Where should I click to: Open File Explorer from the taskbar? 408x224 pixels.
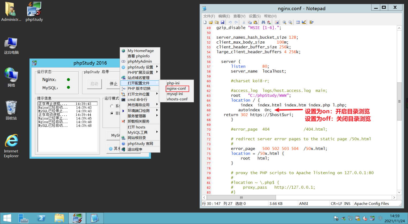point(59,218)
